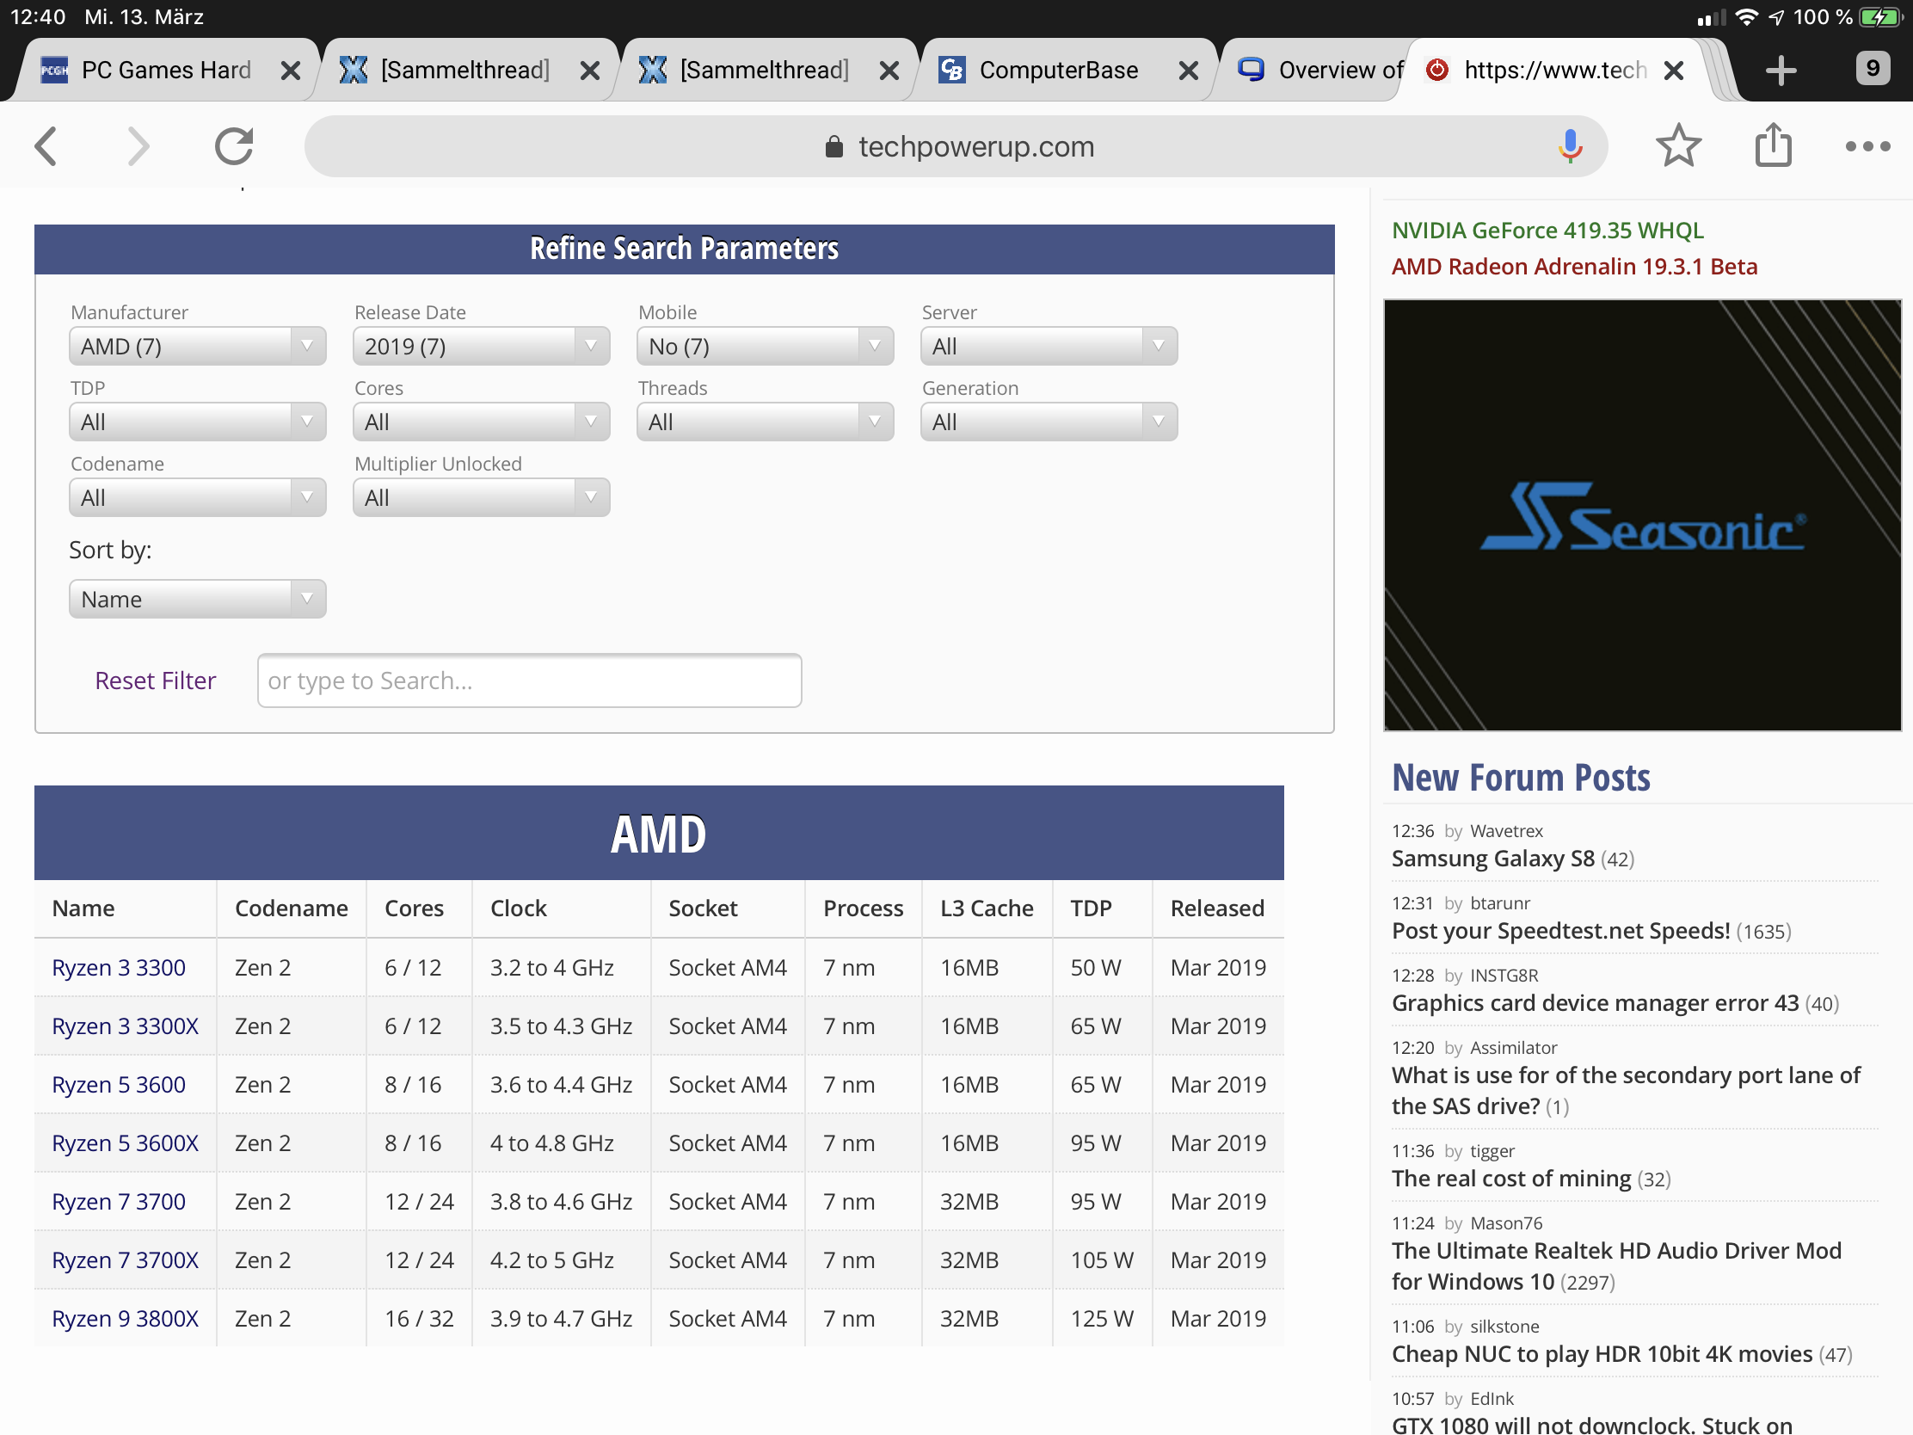
Task: Tap the techpowerup.com address bar
Action: [x=956, y=146]
